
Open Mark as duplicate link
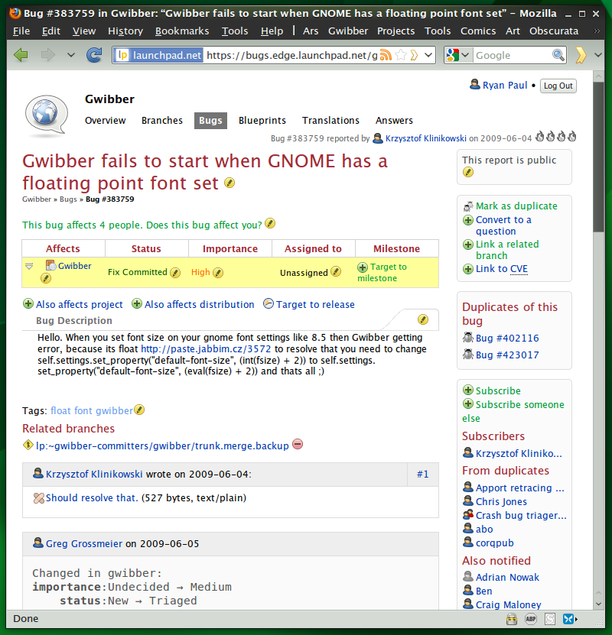[516, 206]
